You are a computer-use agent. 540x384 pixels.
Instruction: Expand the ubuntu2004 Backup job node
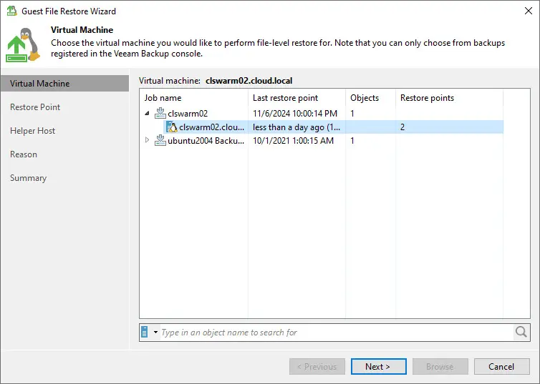pyautogui.click(x=148, y=140)
